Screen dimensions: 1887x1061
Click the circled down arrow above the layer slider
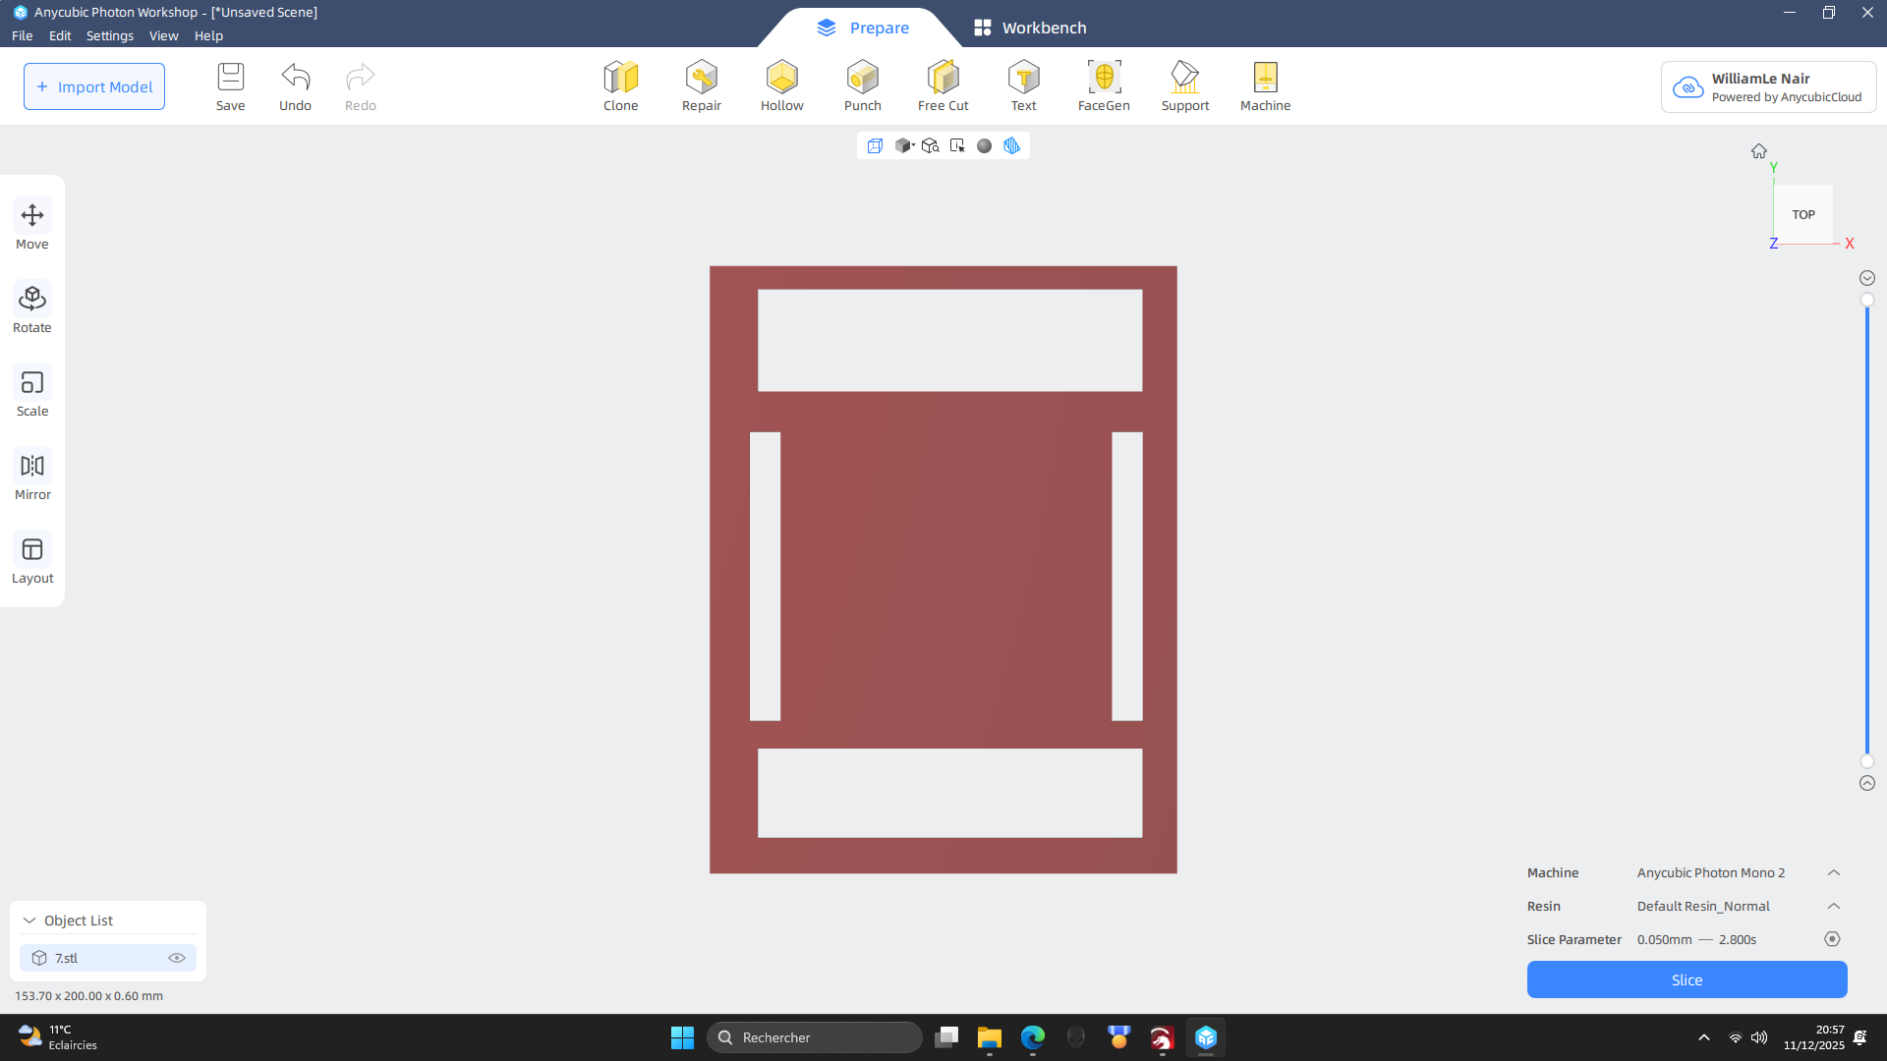[x=1867, y=278]
